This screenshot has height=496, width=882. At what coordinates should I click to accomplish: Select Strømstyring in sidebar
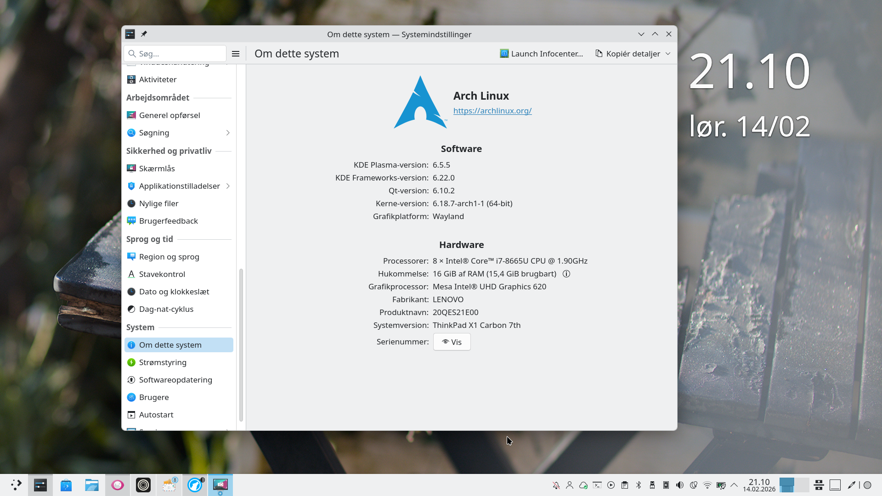pyautogui.click(x=163, y=362)
